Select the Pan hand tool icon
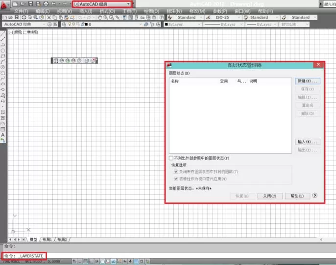This screenshot has height=265, width=336. 100,17
